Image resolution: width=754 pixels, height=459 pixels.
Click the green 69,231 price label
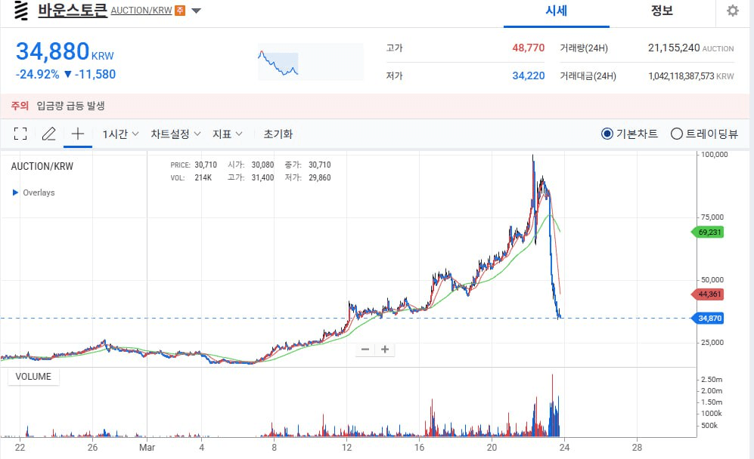tap(707, 233)
